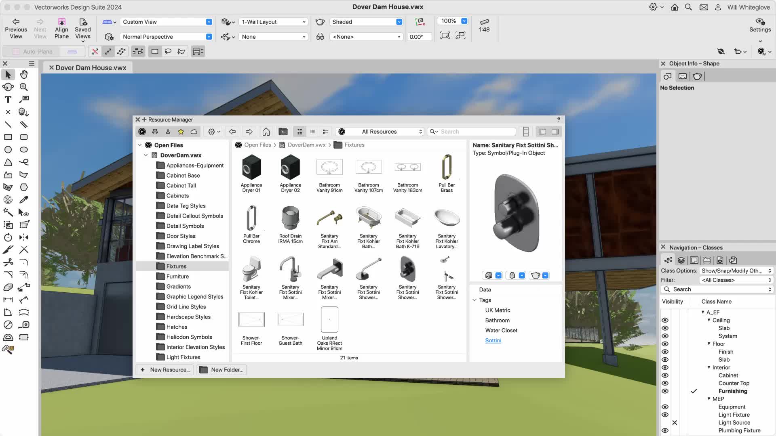Click the Fixtures folder in DoverDam
This screenshot has width=776, height=436.
(176, 266)
